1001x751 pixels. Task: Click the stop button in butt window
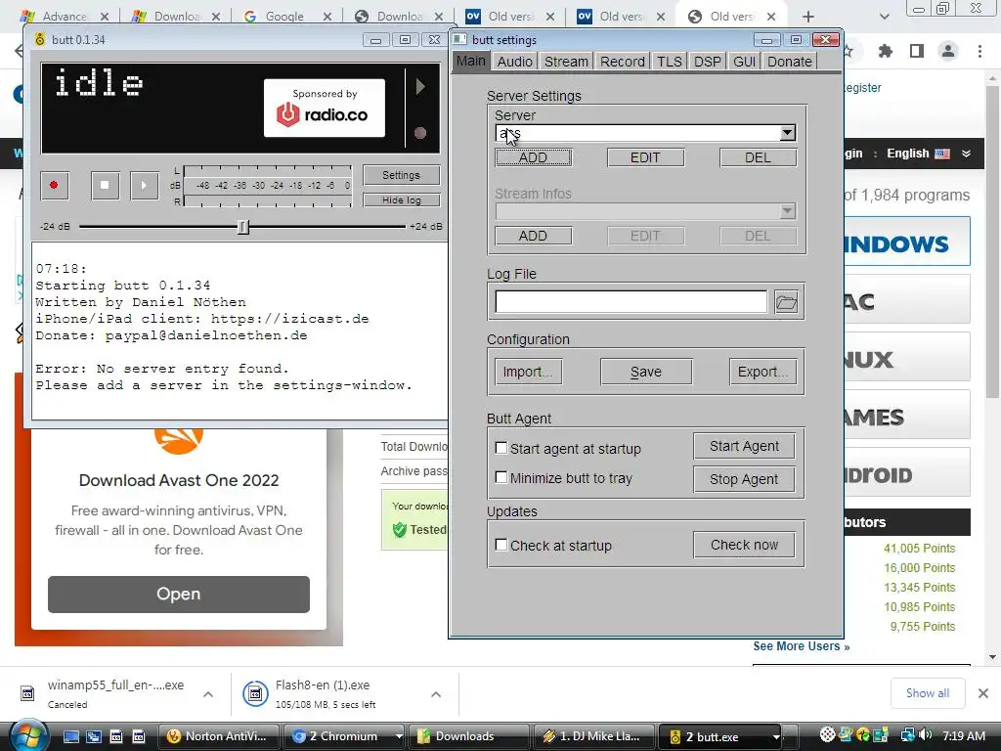coord(105,185)
